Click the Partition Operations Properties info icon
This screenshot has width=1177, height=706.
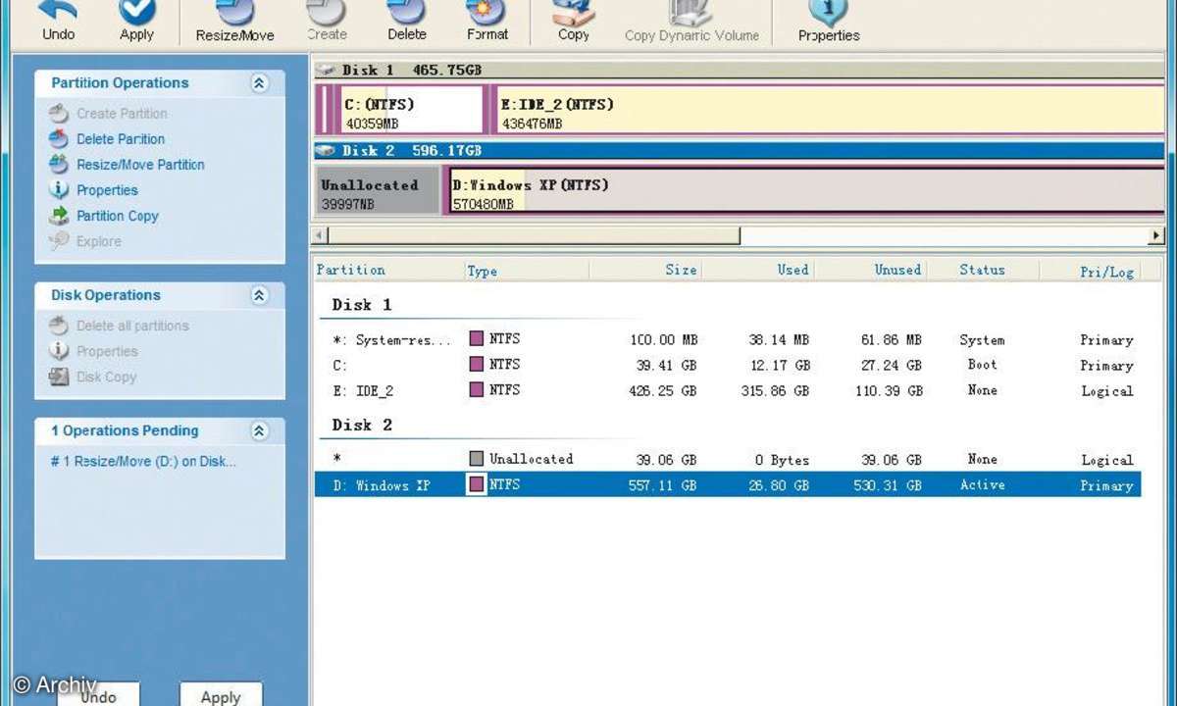tap(59, 189)
